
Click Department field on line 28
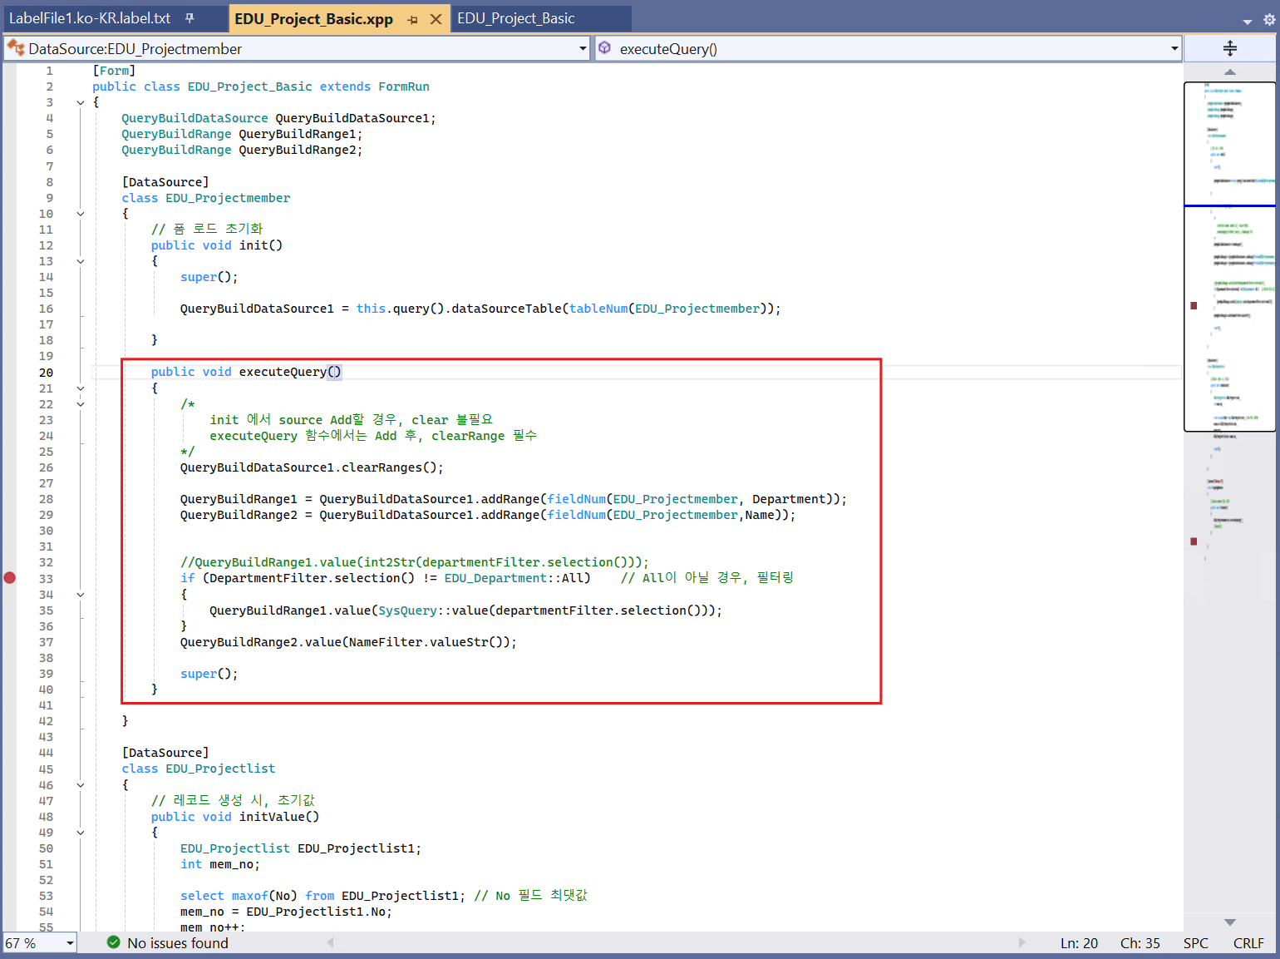(x=789, y=499)
